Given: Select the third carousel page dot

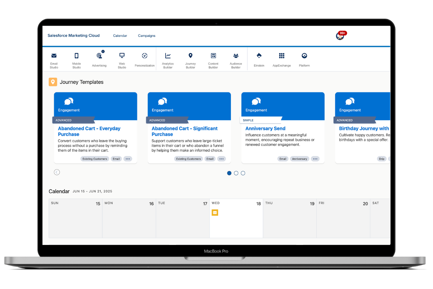Looking at the screenshot, I should pos(243,173).
